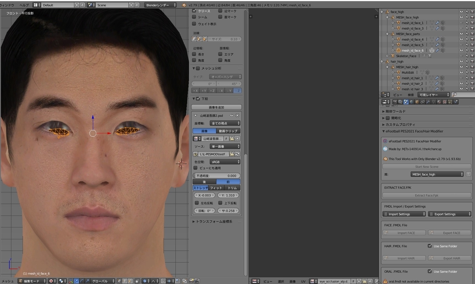
Task: Click 画像を追加 button
Action: 217,107
